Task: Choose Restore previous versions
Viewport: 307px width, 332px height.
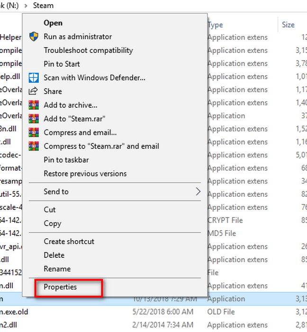Action: (x=85, y=174)
